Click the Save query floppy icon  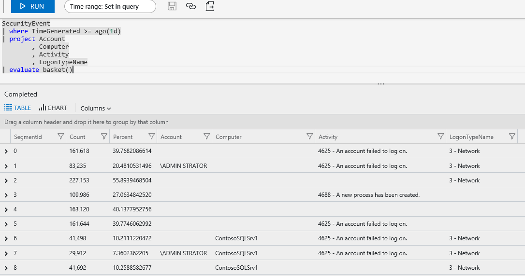click(x=172, y=6)
